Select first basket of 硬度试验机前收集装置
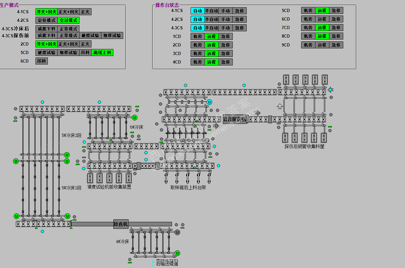The height and width of the screenshot is (268, 405). point(90,178)
